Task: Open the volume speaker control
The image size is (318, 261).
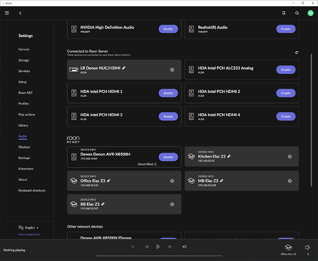Action: [308, 247]
